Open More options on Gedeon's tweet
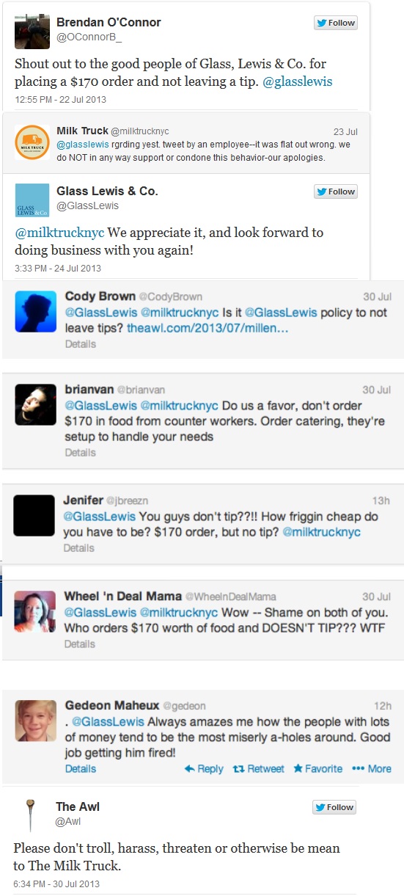 372,769
